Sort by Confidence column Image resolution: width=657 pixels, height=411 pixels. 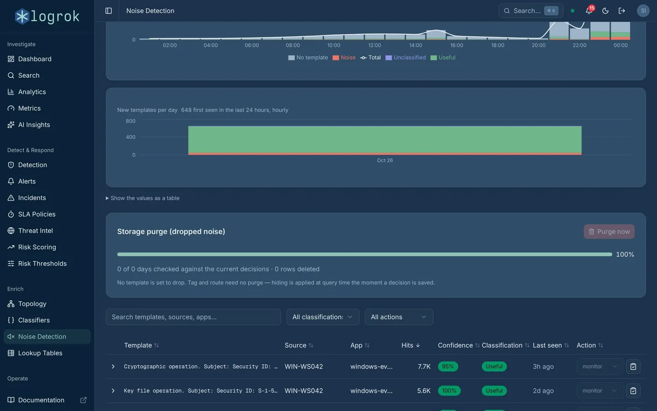coord(459,345)
